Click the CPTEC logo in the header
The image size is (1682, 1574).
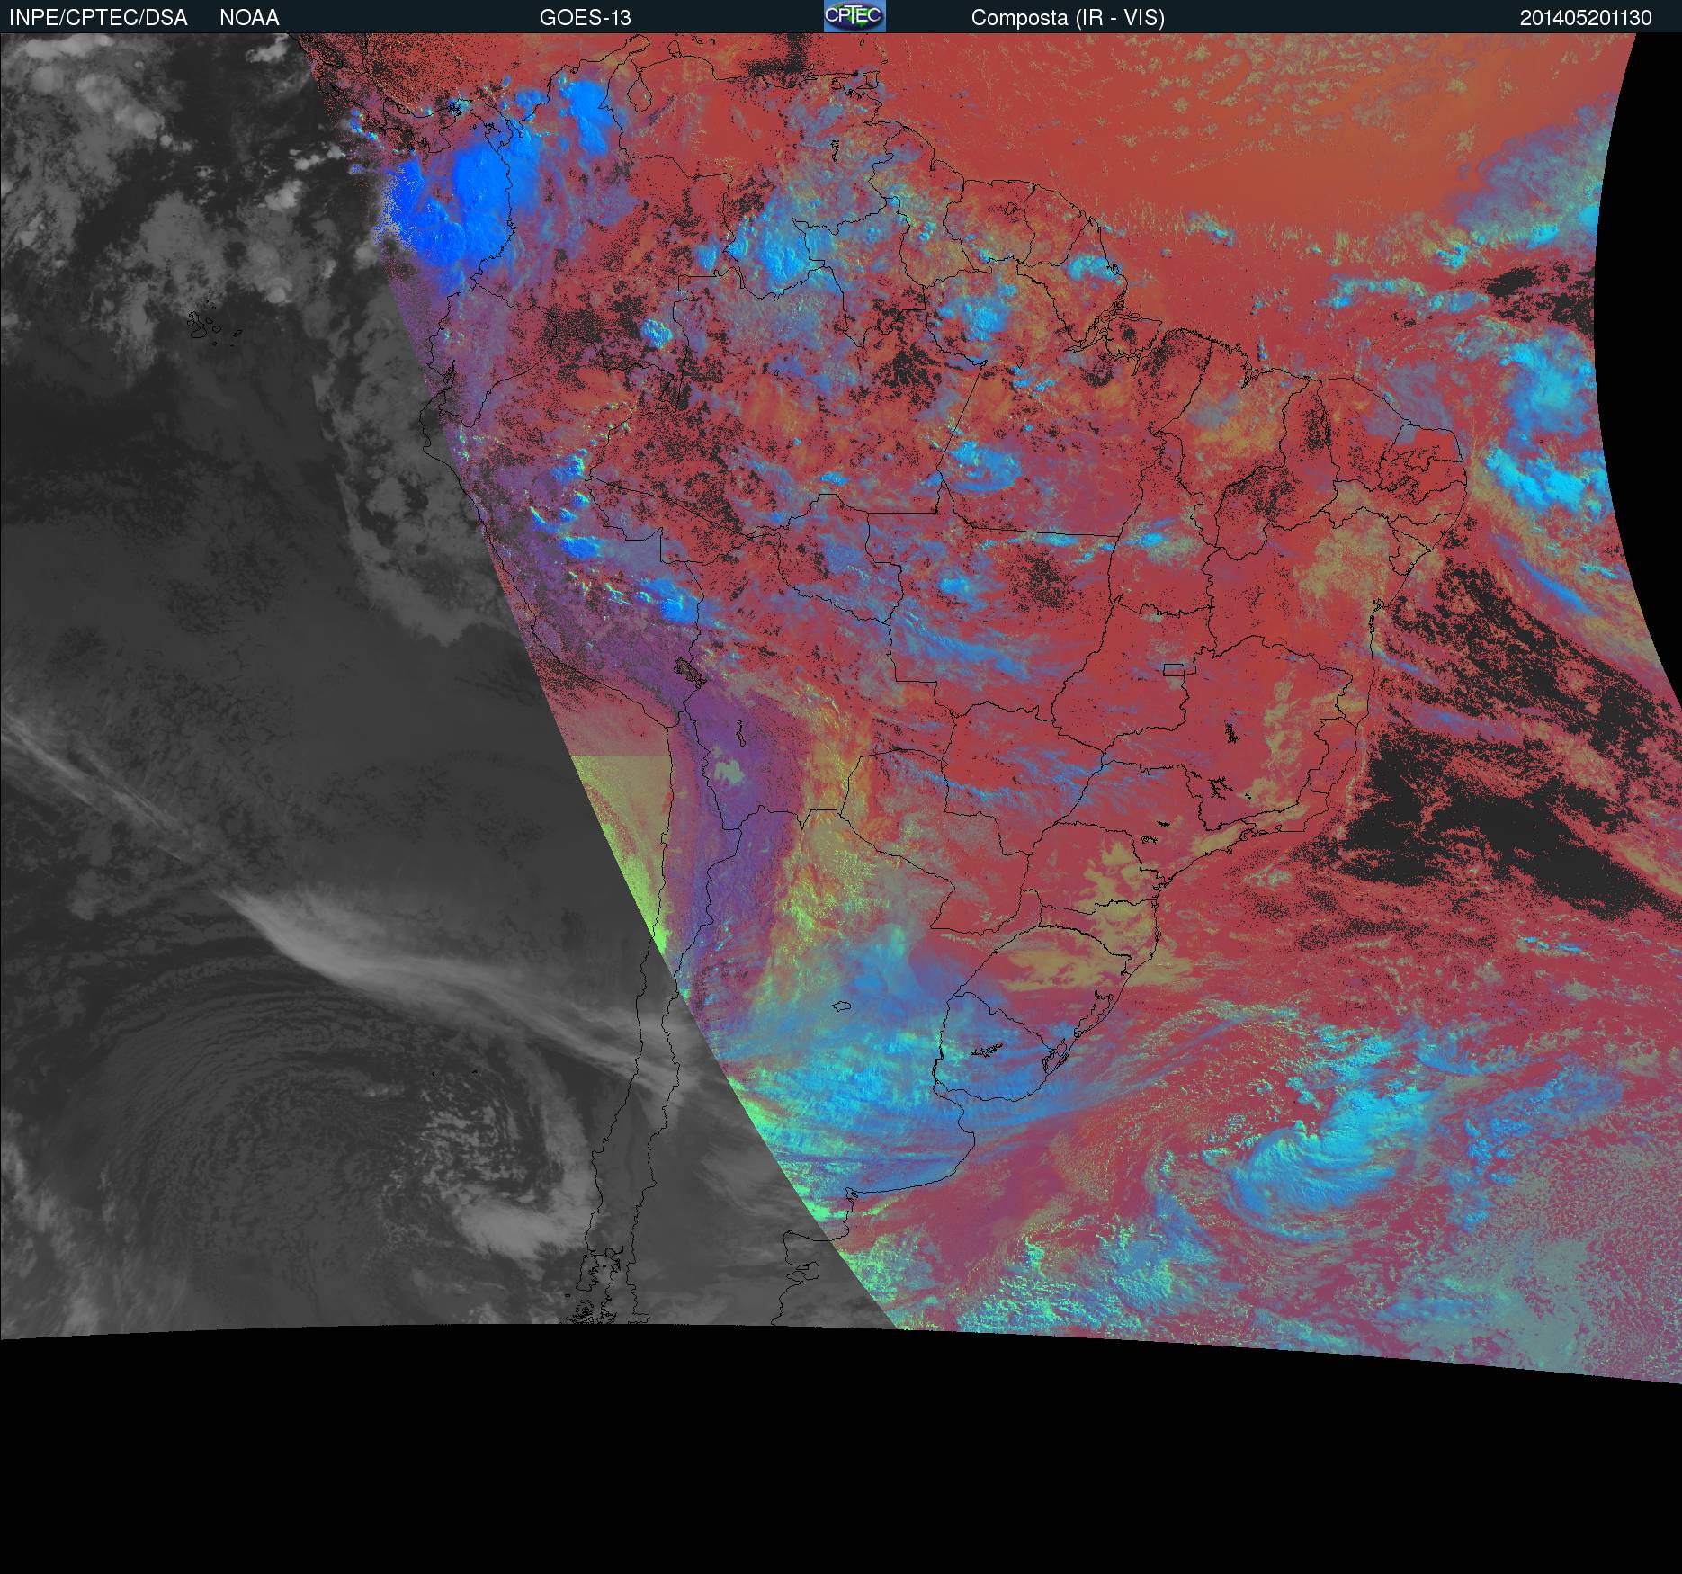coord(854,16)
